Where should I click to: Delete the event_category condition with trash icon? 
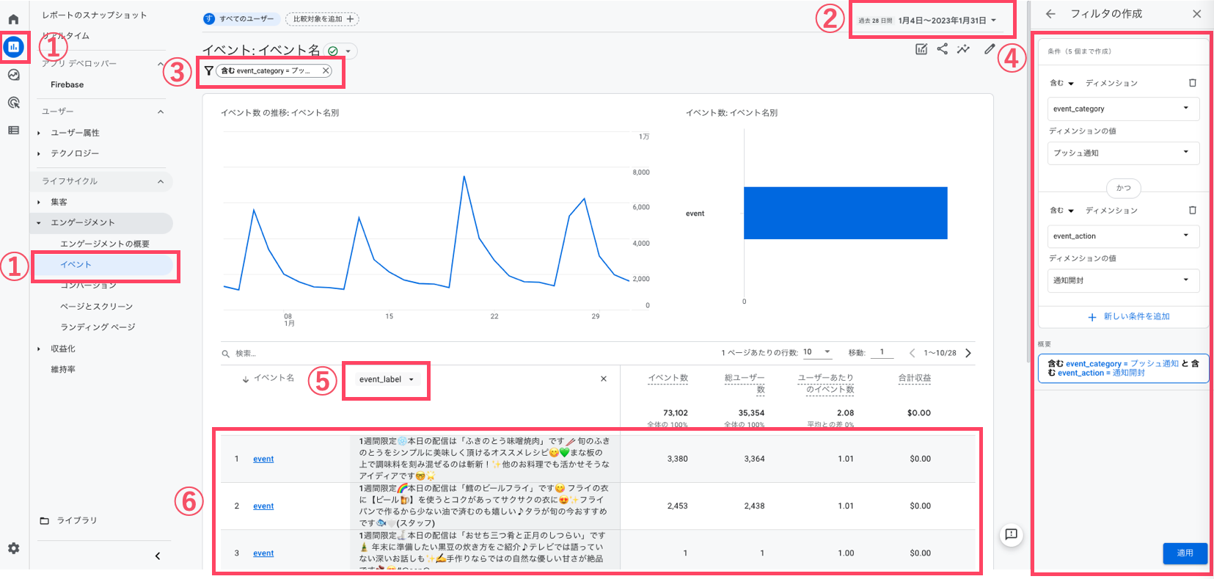pyautogui.click(x=1193, y=83)
